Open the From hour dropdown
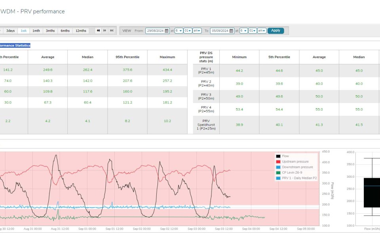The image size is (380, 237). tap(179, 31)
